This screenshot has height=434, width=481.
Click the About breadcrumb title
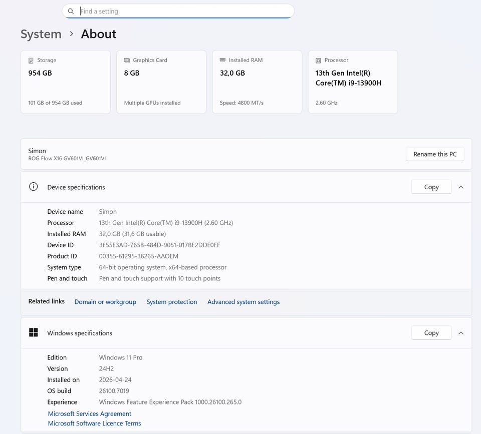[99, 34]
